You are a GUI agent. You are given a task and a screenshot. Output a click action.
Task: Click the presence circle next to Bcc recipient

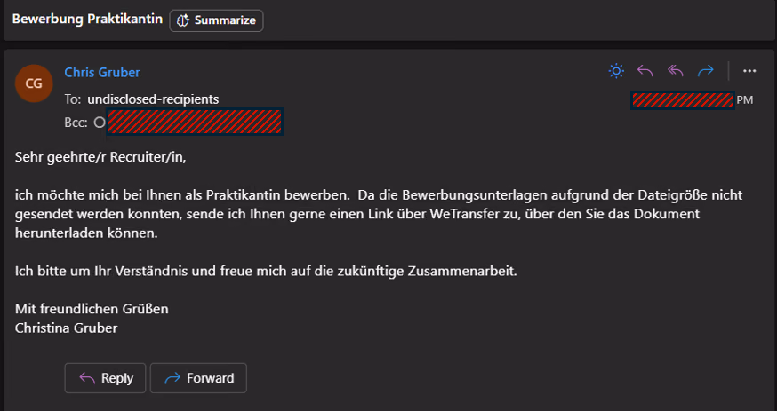click(x=100, y=123)
